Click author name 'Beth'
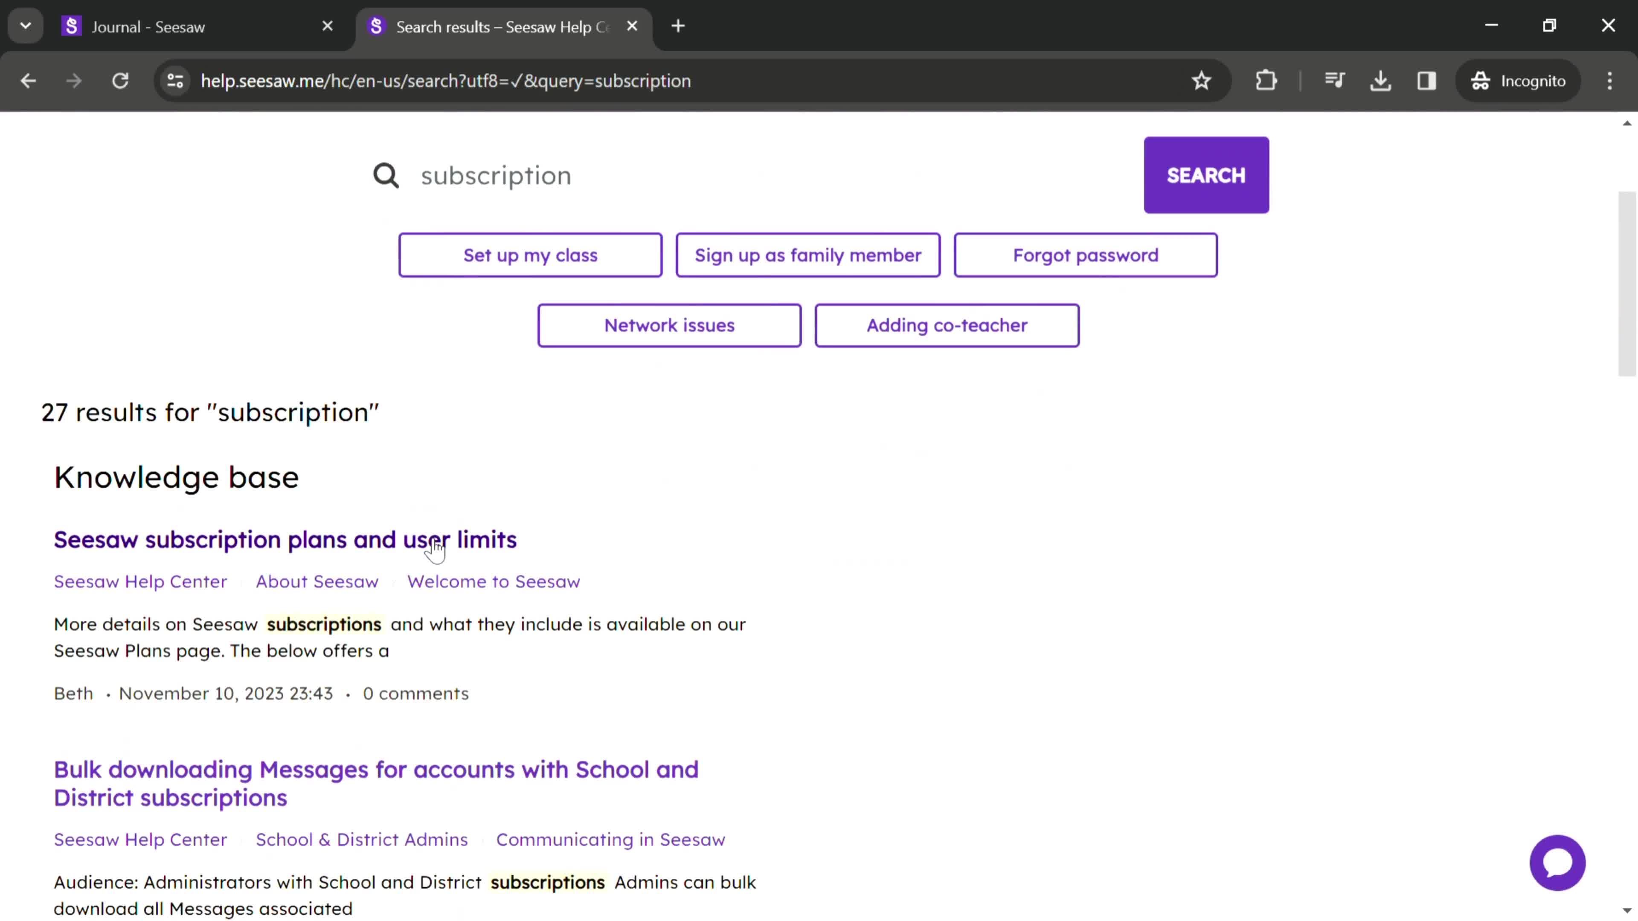Viewport: 1638px width, 921px height. [x=73, y=693]
